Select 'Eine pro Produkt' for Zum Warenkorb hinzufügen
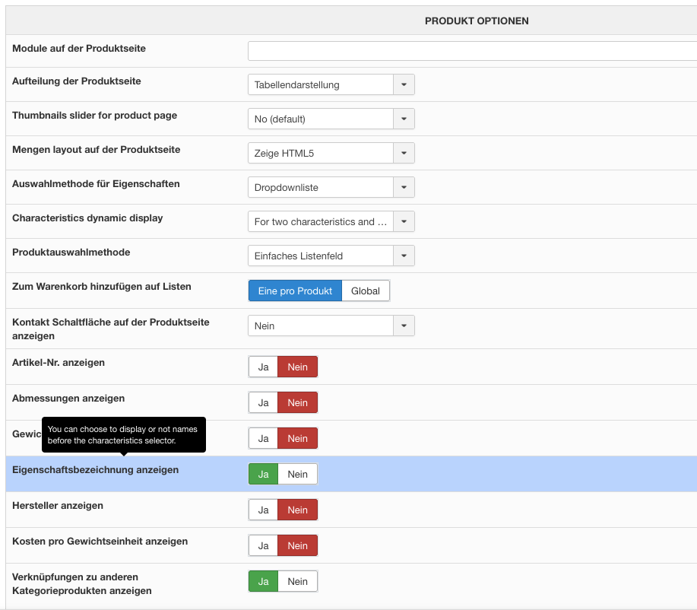This screenshot has height=610, width=697. tap(295, 291)
